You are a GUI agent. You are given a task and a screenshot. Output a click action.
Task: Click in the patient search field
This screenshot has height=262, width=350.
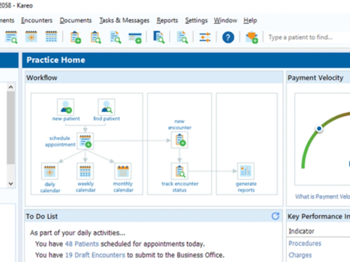click(x=308, y=37)
